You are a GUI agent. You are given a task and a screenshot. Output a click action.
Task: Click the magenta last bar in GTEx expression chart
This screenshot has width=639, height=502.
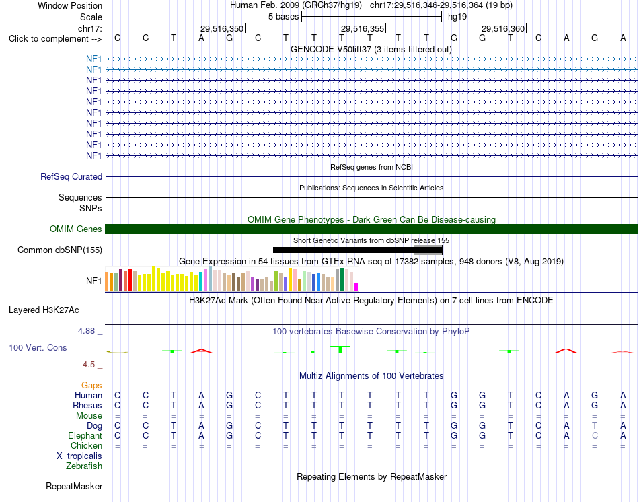coord(356,287)
